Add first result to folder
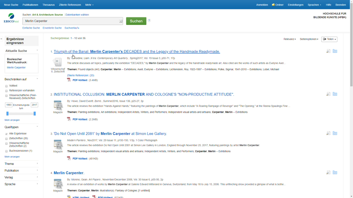The width and height of the screenshot is (353, 198). click(335, 51)
